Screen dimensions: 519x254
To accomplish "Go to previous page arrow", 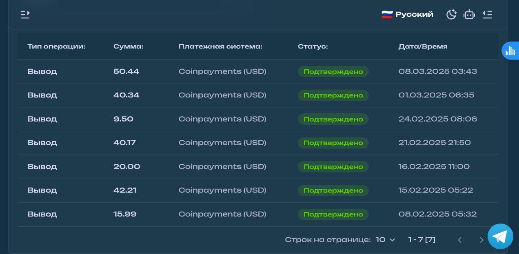I will click(x=460, y=240).
